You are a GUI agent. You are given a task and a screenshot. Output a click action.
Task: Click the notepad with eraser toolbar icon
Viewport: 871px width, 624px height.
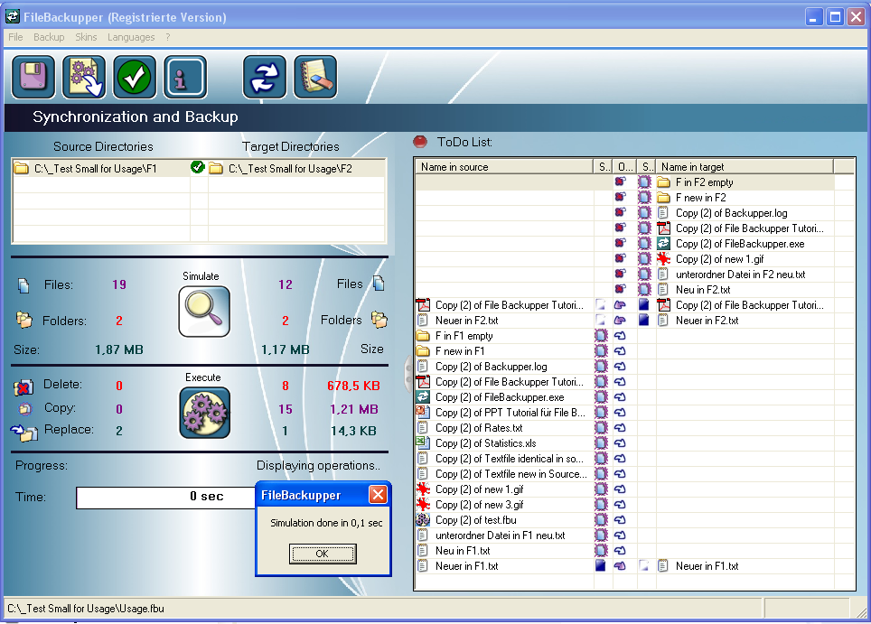[315, 77]
